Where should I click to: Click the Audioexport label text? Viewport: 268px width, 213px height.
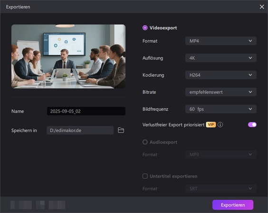[x=163, y=142]
